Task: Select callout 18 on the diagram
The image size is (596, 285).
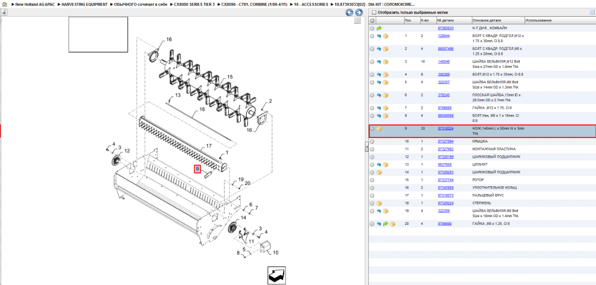Action: 202,109
